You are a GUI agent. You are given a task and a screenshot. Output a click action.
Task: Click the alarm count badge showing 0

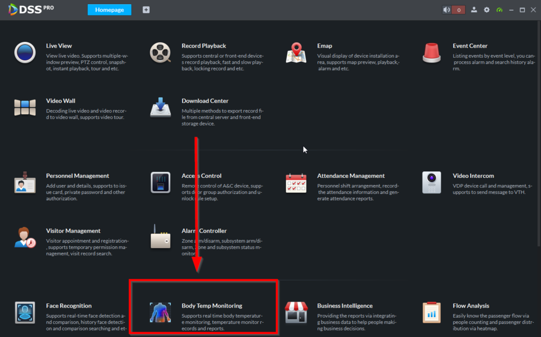click(x=459, y=10)
